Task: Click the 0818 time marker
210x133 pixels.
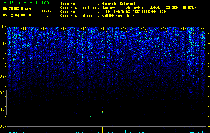Action: [x=163, y=29]
